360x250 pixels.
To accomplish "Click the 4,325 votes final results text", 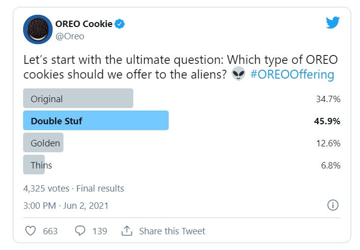I will click(74, 188).
